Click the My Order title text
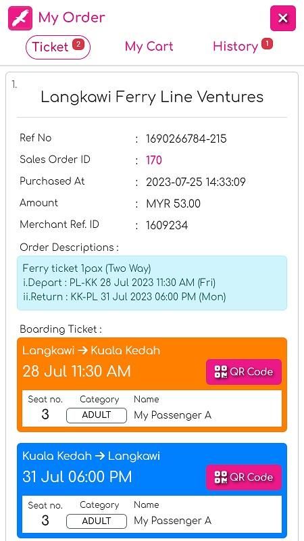The height and width of the screenshot is (541, 304). (72, 18)
